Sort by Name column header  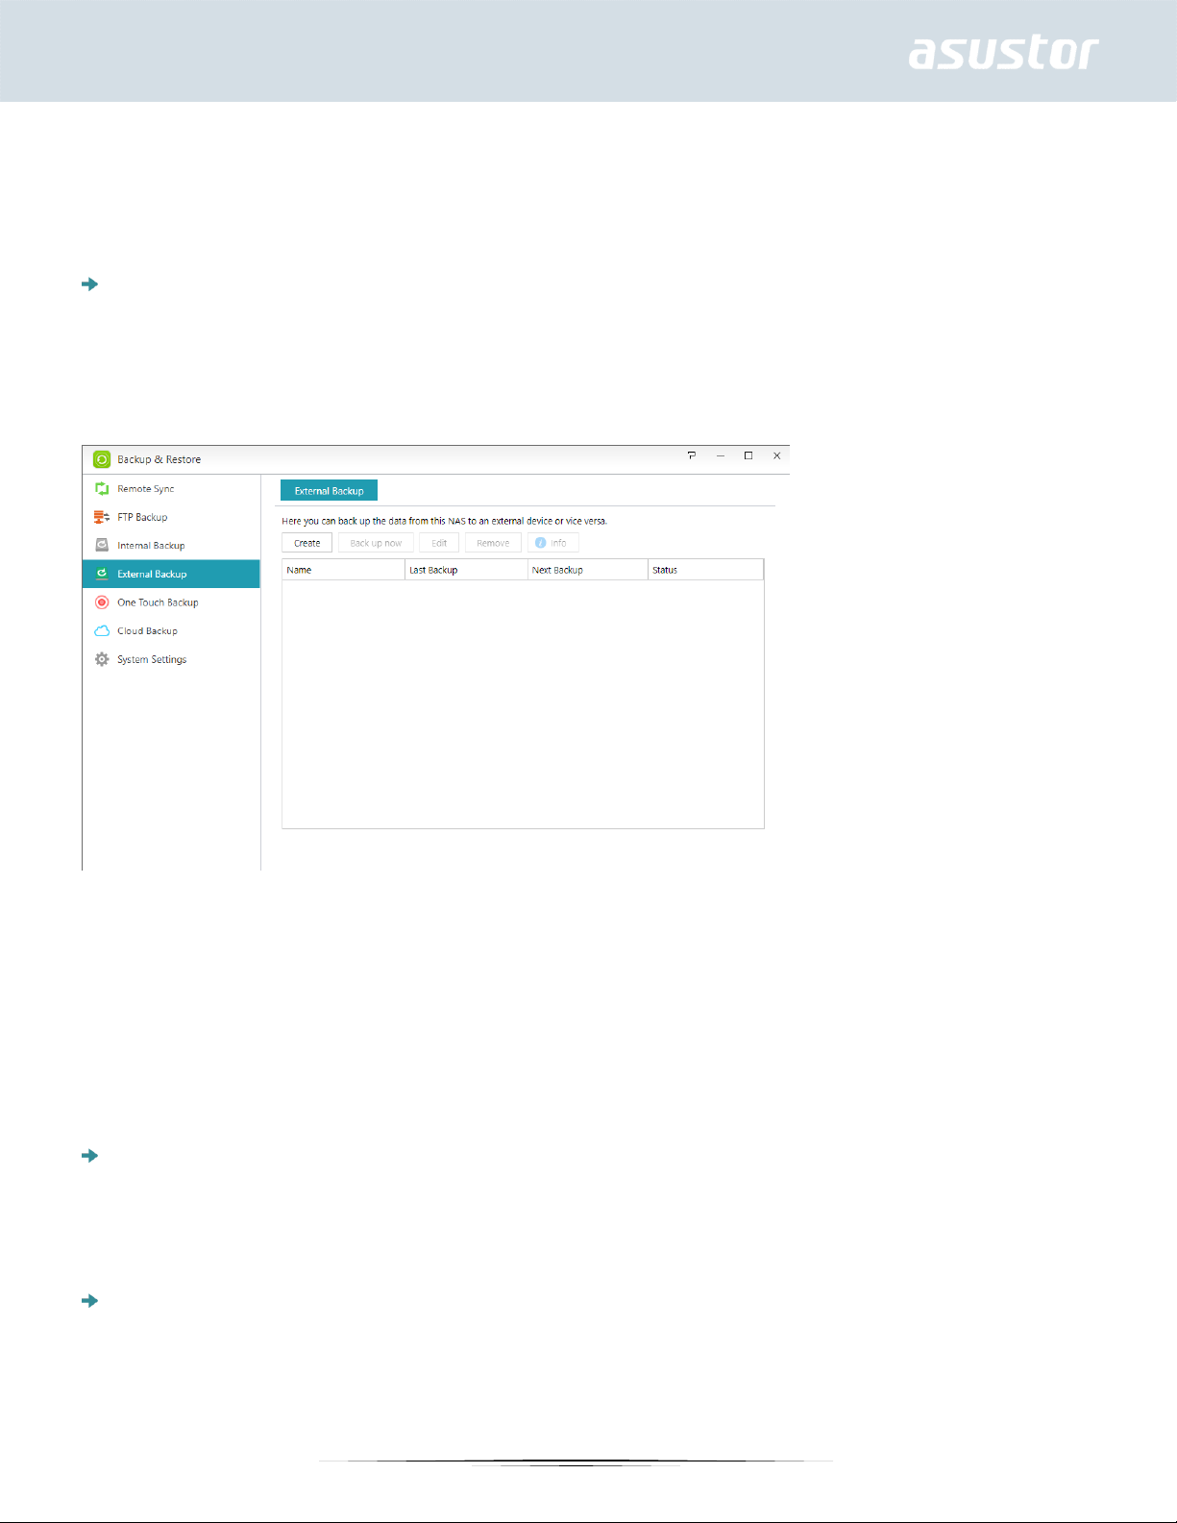(x=344, y=570)
